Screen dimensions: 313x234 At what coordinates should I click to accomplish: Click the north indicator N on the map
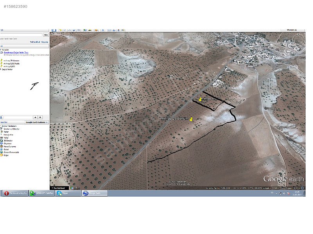298,34
